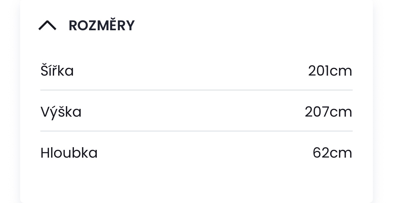Click the ROZMĚRY section heading

coord(101,26)
